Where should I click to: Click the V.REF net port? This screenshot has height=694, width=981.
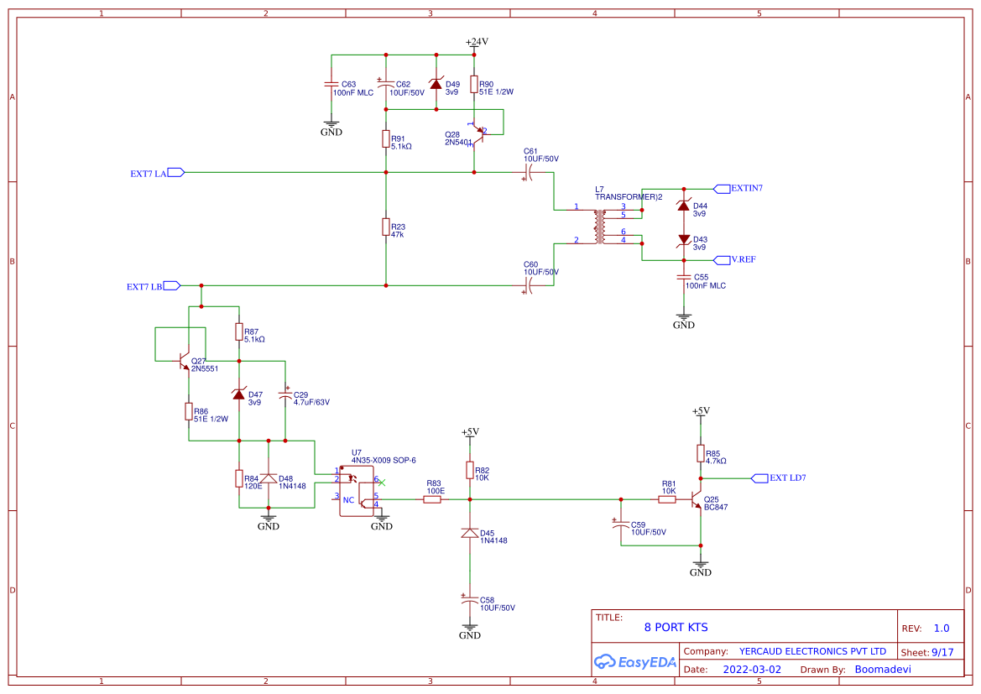pos(735,259)
